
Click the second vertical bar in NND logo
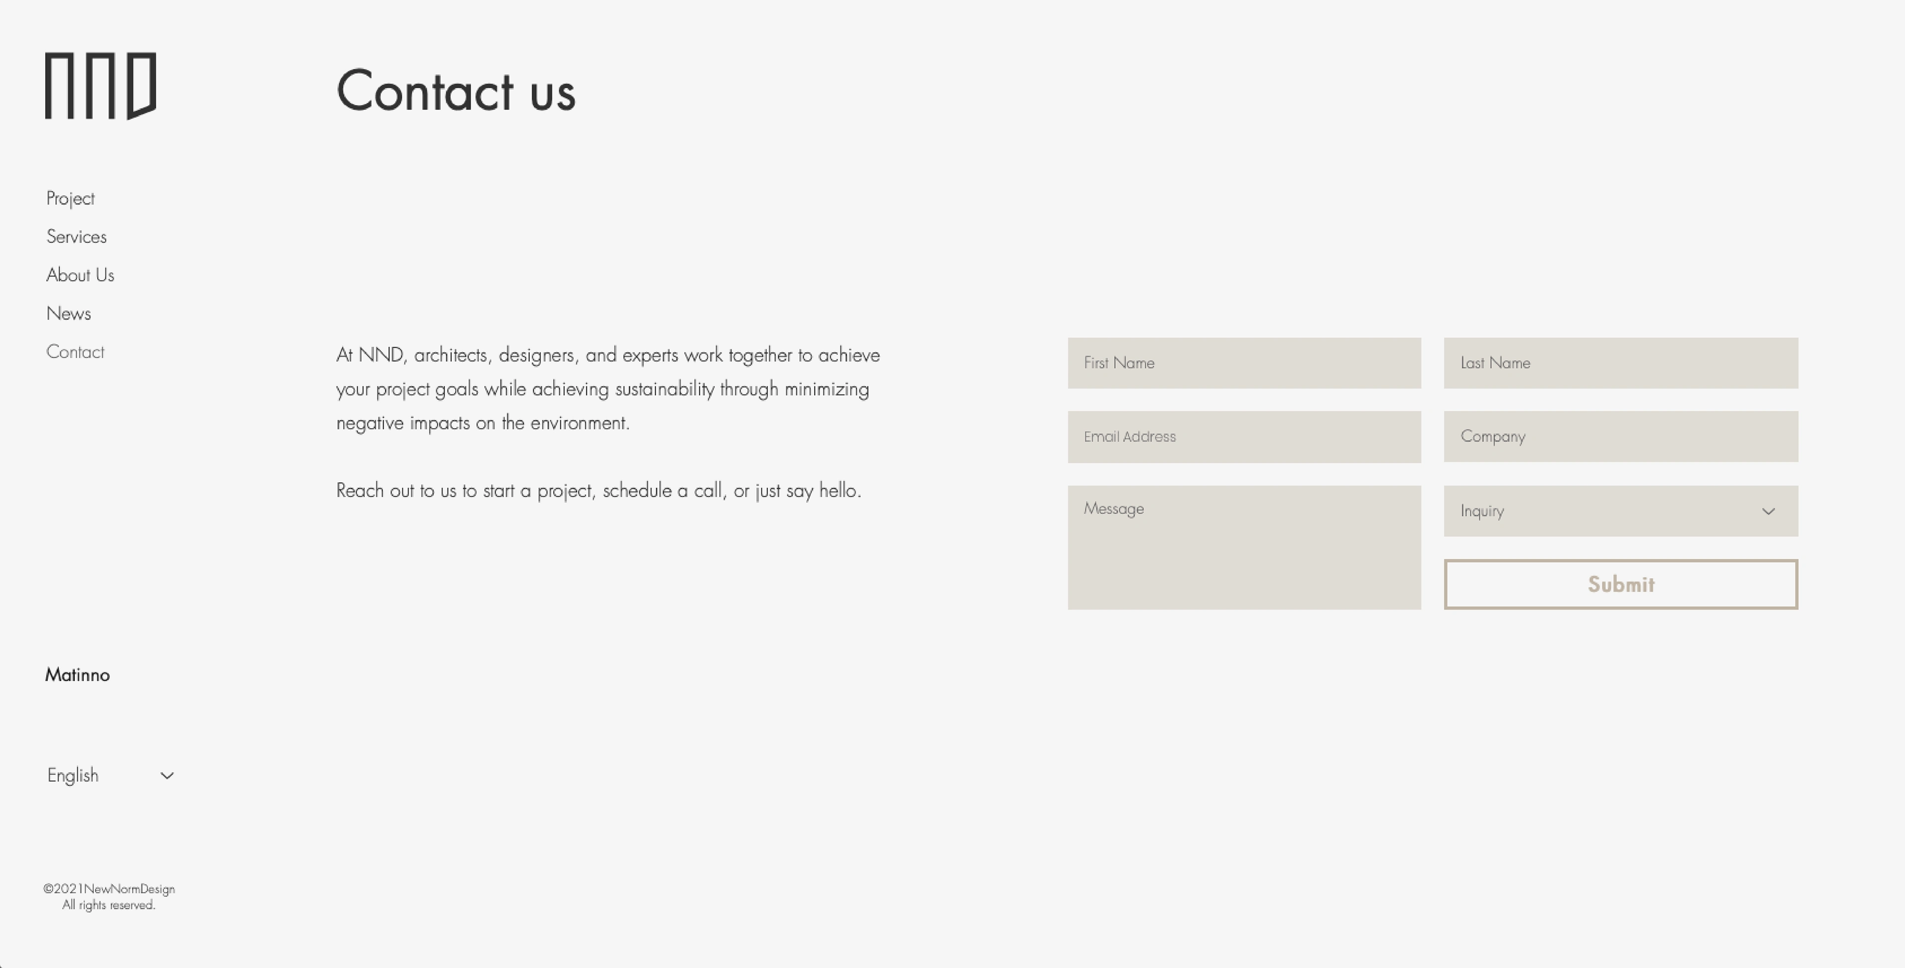[76, 85]
